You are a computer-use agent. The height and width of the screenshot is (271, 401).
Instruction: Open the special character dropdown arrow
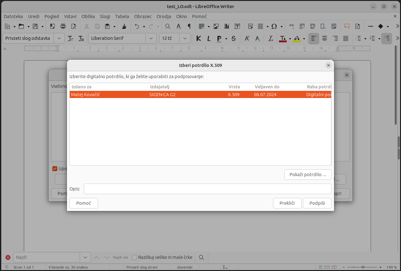coord(281,27)
